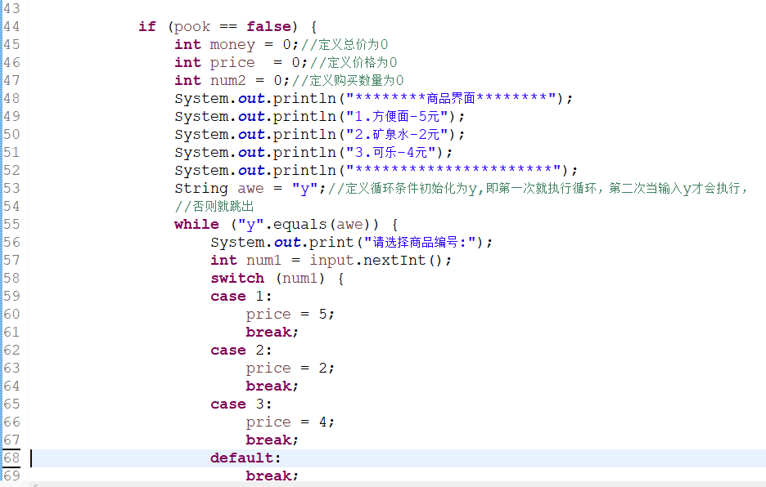Click the comment //否则就跳出

click(214, 207)
